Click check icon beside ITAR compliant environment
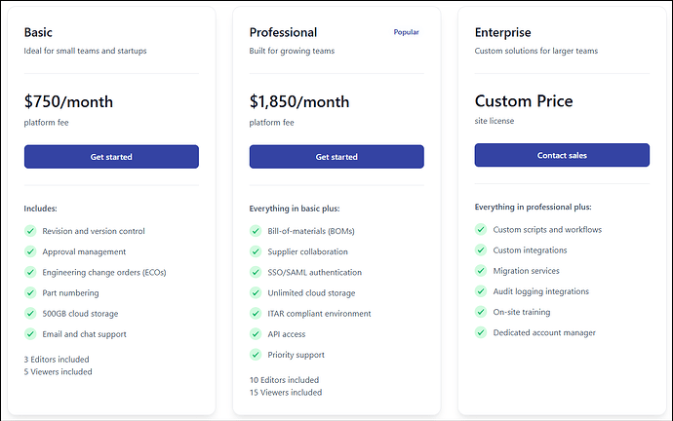Viewport: 673px width, 421px height. point(256,313)
